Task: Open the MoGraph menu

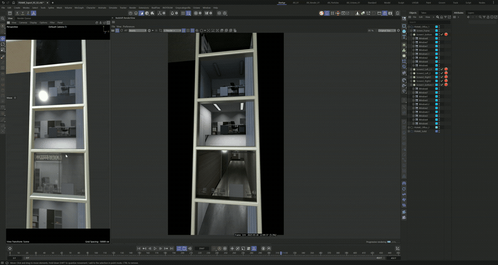Action: point(79,7)
